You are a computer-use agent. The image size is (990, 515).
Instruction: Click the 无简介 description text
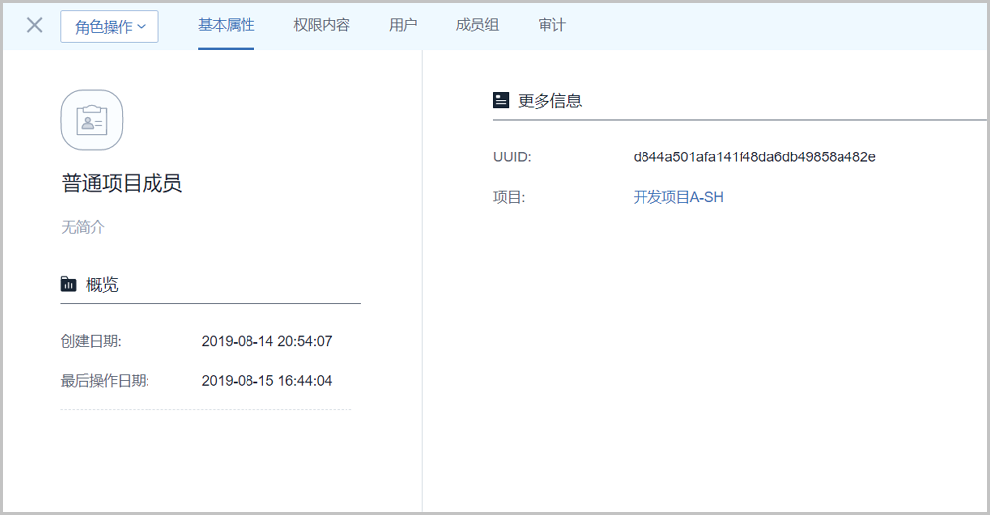pyautogui.click(x=83, y=227)
